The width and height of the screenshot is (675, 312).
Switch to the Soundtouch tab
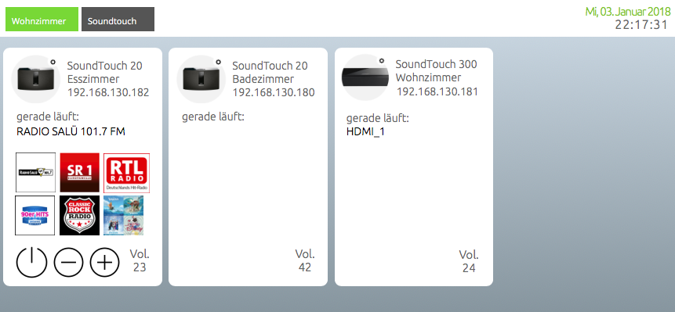[118, 20]
